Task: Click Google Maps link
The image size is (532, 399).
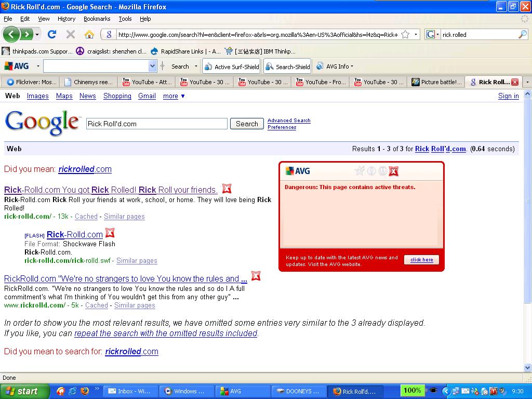Action: tap(64, 96)
